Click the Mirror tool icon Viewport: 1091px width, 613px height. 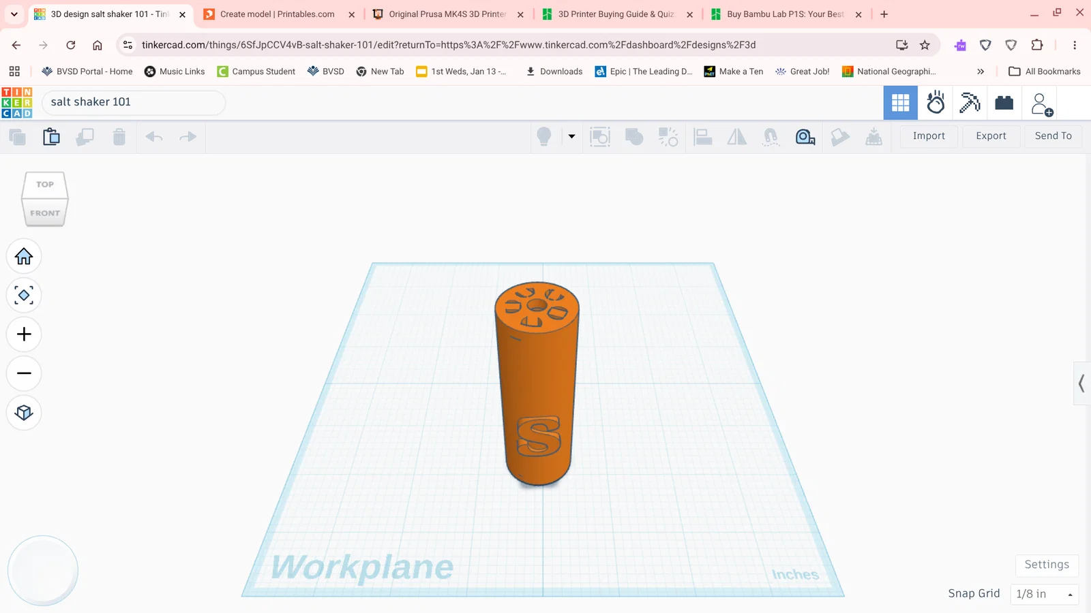(737, 137)
